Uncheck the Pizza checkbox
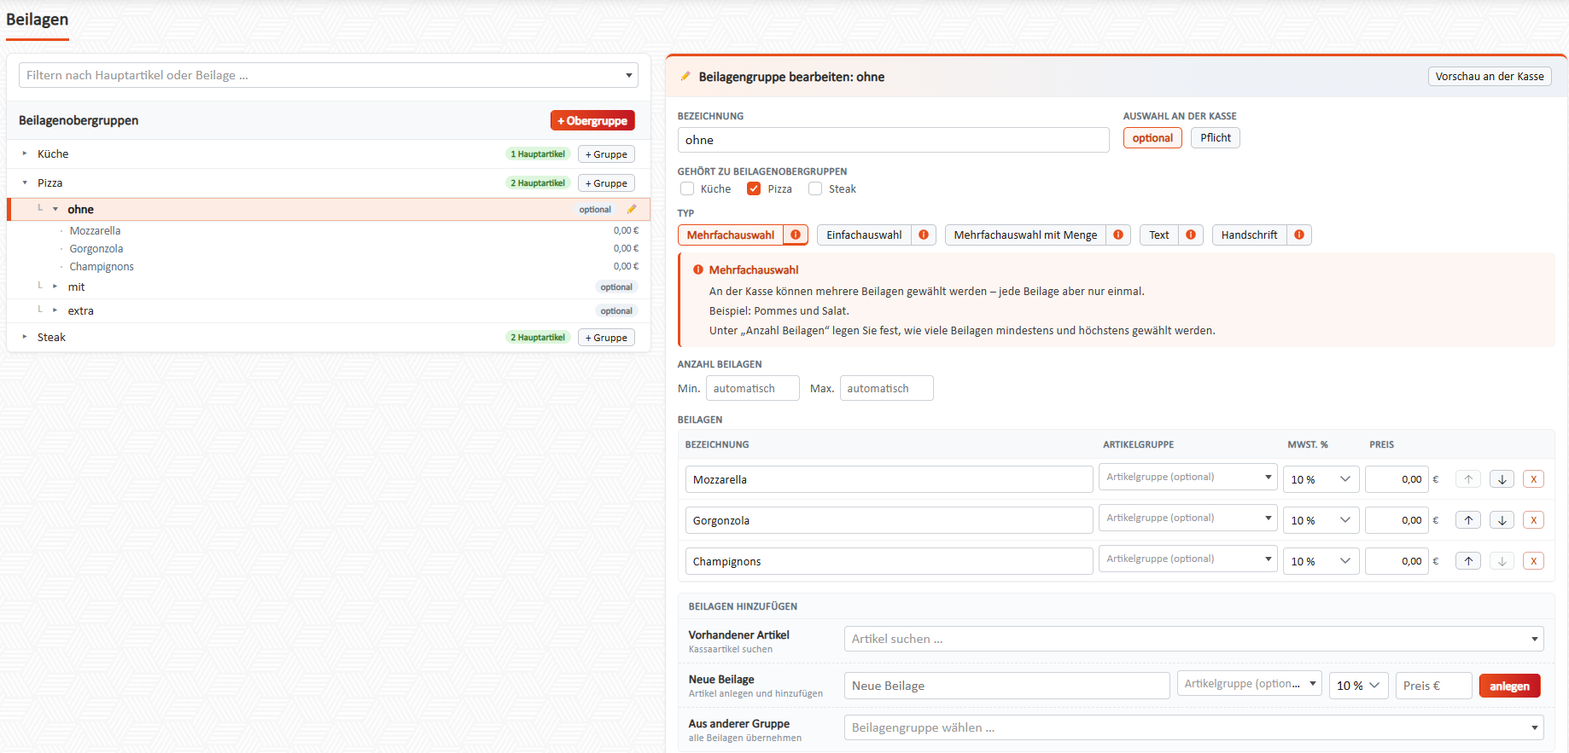This screenshot has width=1569, height=753. point(754,188)
